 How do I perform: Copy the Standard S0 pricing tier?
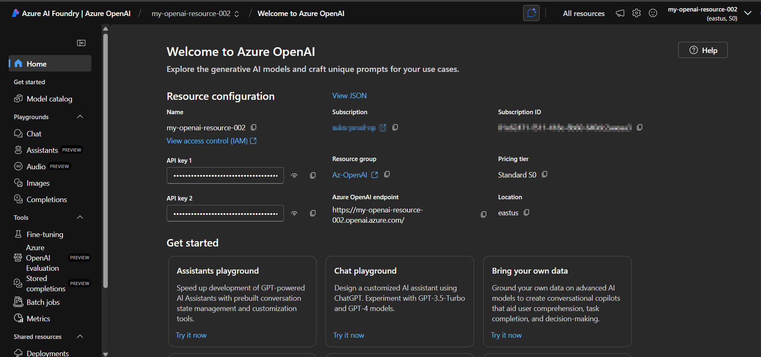[x=545, y=174]
